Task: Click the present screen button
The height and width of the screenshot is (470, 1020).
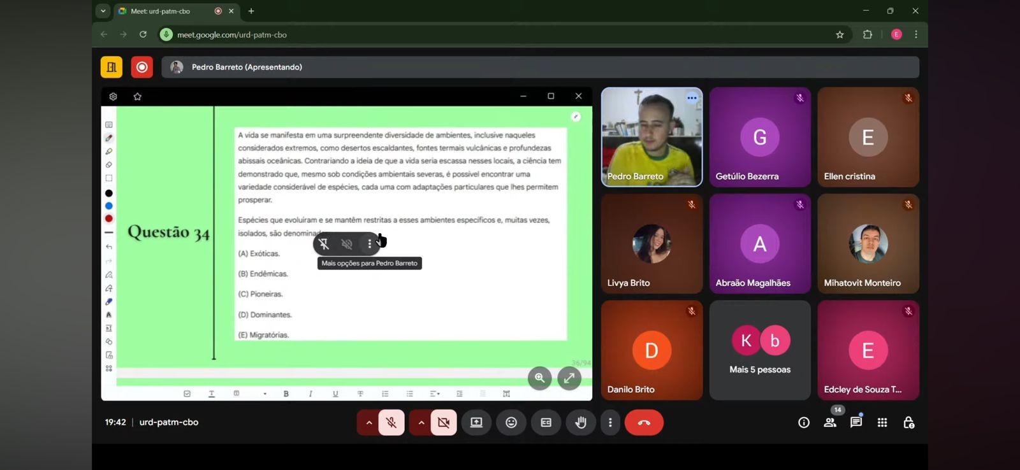Action: click(x=476, y=422)
